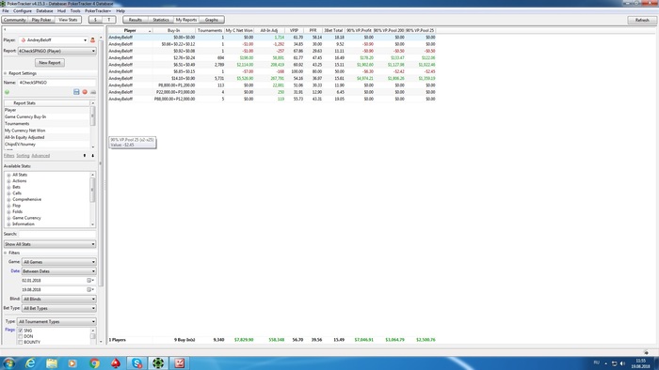Image resolution: width=659 pixels, height=370 pixels.
Task: Click the Filters link below Report Stats
Action: tap(8, 156)
